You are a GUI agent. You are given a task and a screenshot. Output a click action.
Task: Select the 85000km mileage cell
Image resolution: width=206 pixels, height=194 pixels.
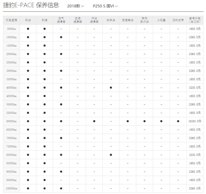11,163
